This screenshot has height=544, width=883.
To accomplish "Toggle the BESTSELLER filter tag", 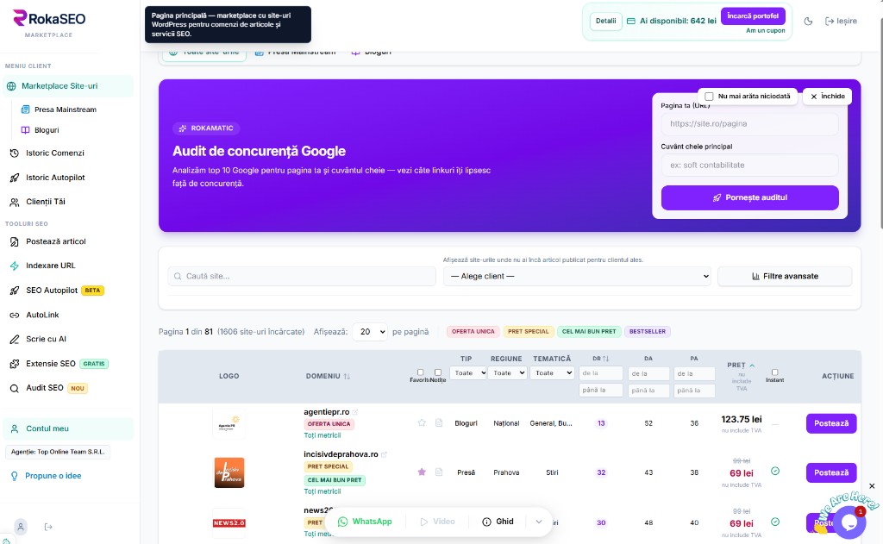I will pyautogui.click(x=647, y=332).
